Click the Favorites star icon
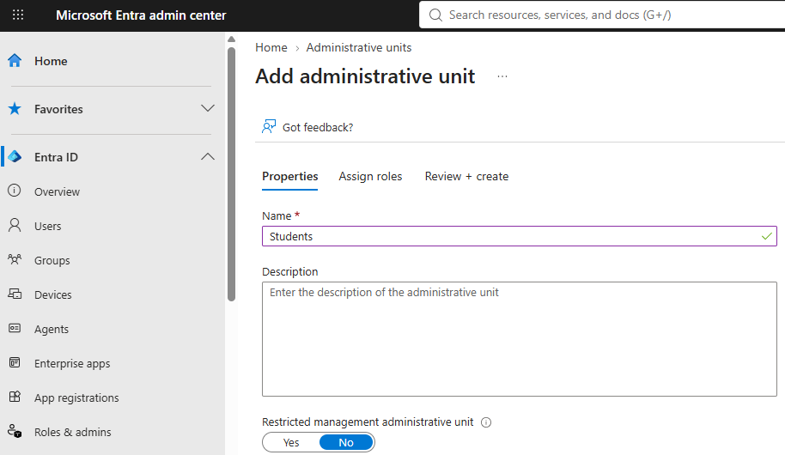Viewport: 785px width, 455px height. click(x=15, y=109)
